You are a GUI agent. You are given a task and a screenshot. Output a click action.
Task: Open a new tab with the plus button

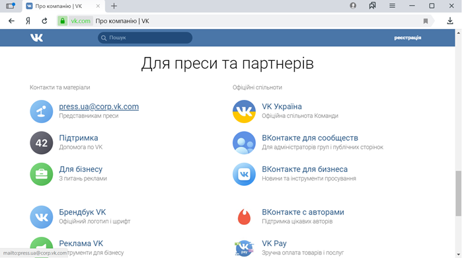[x=114, y=6]
